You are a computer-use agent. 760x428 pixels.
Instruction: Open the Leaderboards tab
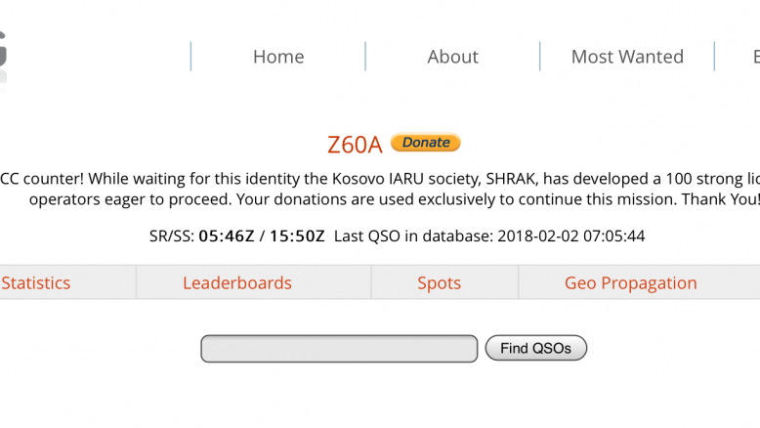(237, 282)
